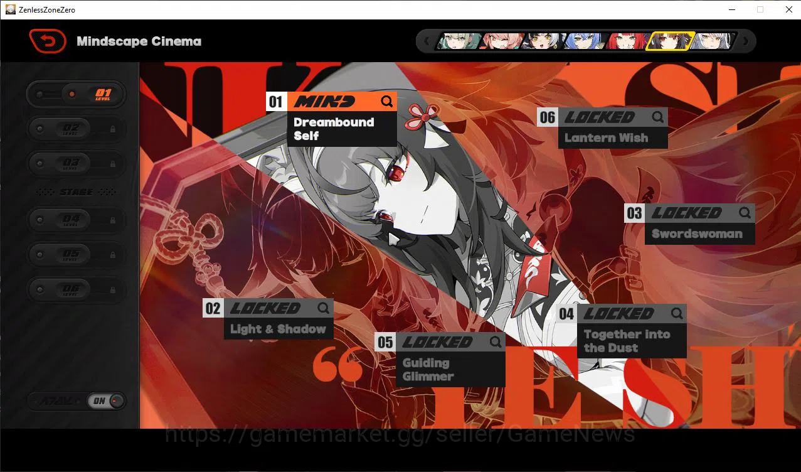Image resolution: width=801 pixels, height=472 pixels.
Task: Toggle the 03 Level mindscape switch
Action: 76,164
